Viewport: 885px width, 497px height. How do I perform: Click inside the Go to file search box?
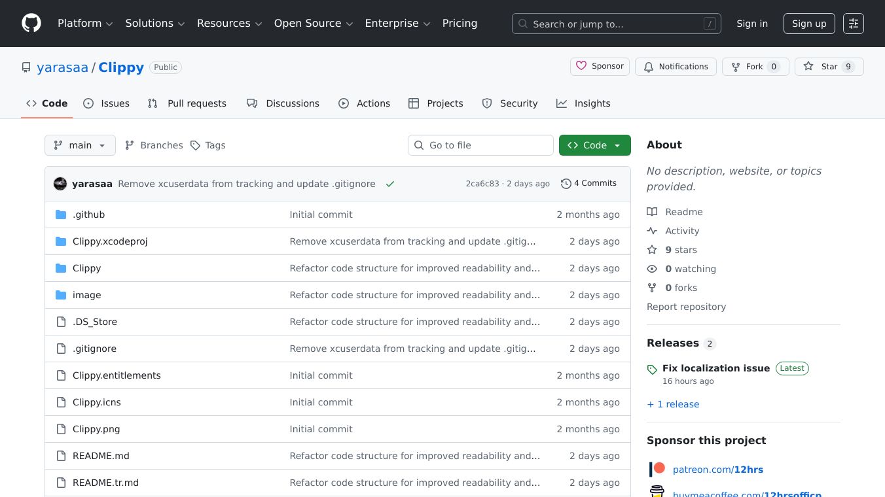coord(481,145)
